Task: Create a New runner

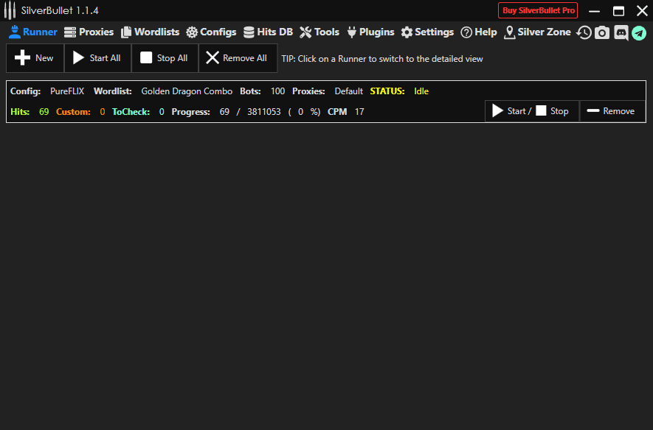Action: tap(35, 58)
